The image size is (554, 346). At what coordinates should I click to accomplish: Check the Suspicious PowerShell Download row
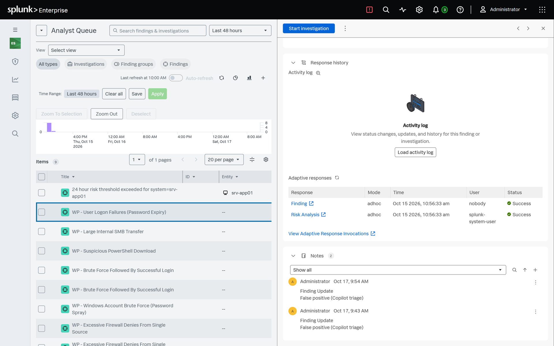[x=42, y=251]
